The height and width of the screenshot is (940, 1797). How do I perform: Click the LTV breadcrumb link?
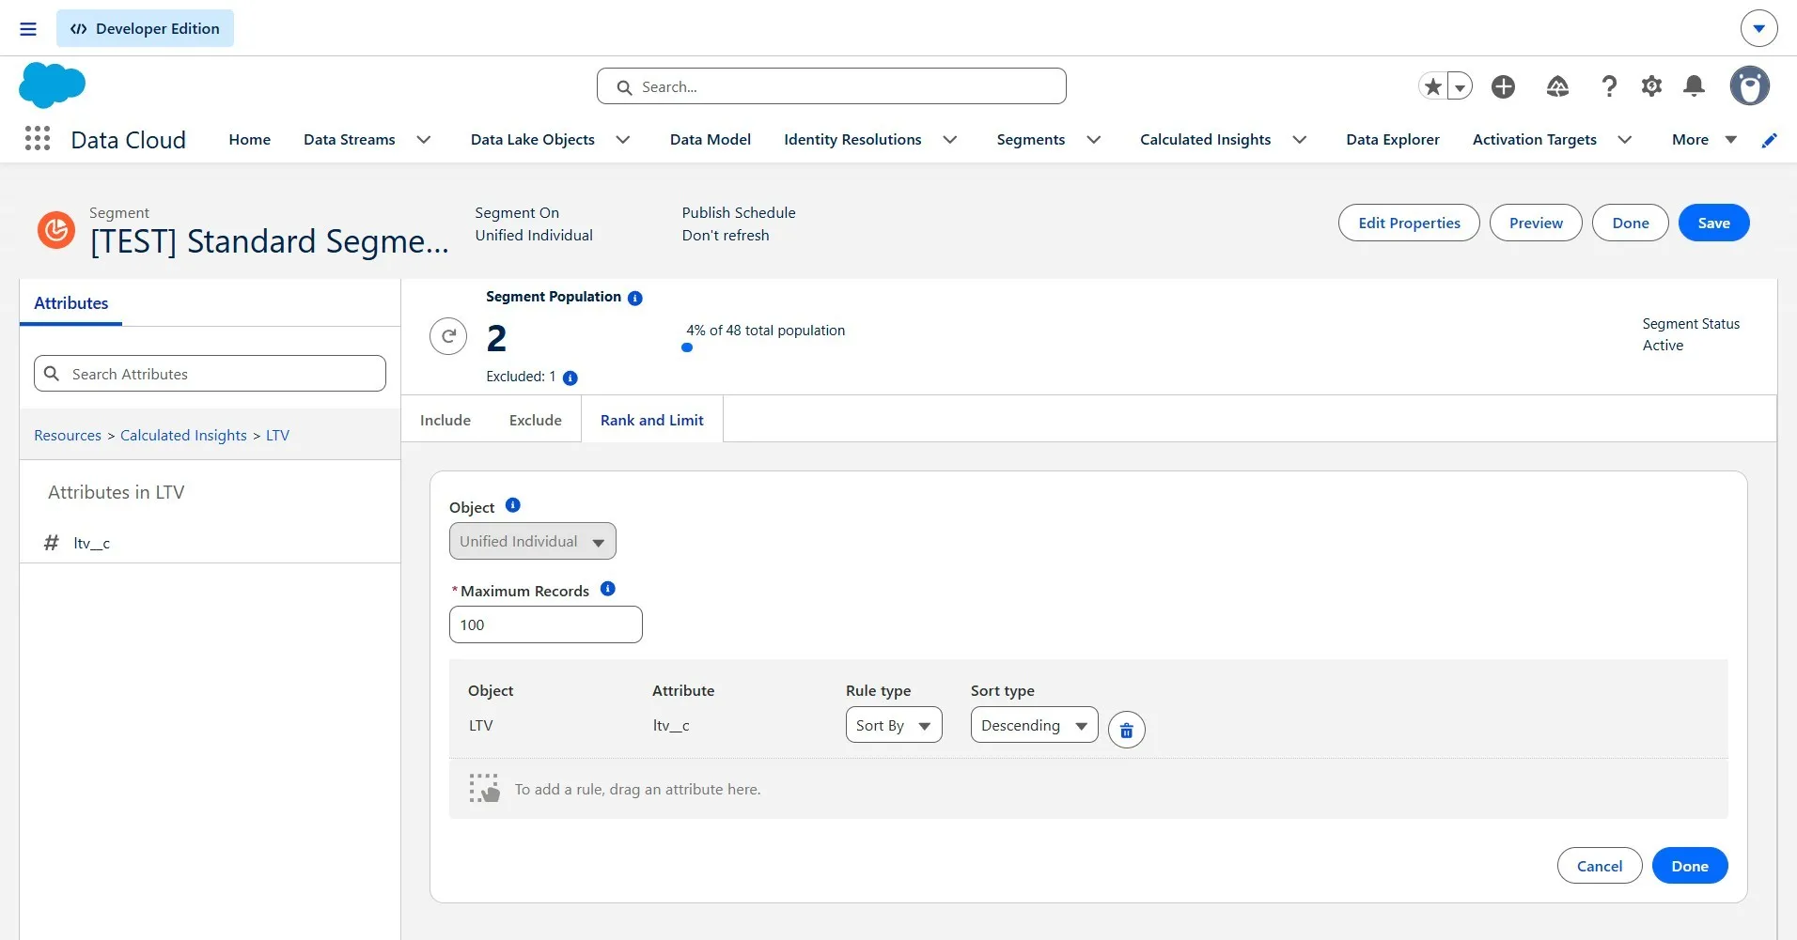coord(277,436)
